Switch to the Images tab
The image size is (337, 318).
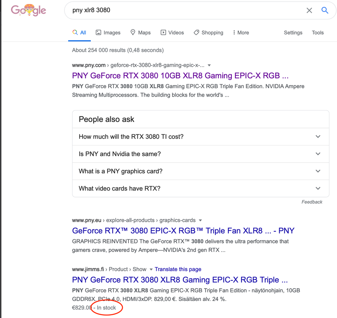pyautogui.click(x=108, y=33)
